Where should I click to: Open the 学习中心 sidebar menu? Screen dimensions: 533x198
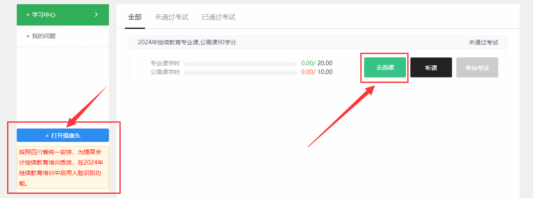[x=63, y=15]
